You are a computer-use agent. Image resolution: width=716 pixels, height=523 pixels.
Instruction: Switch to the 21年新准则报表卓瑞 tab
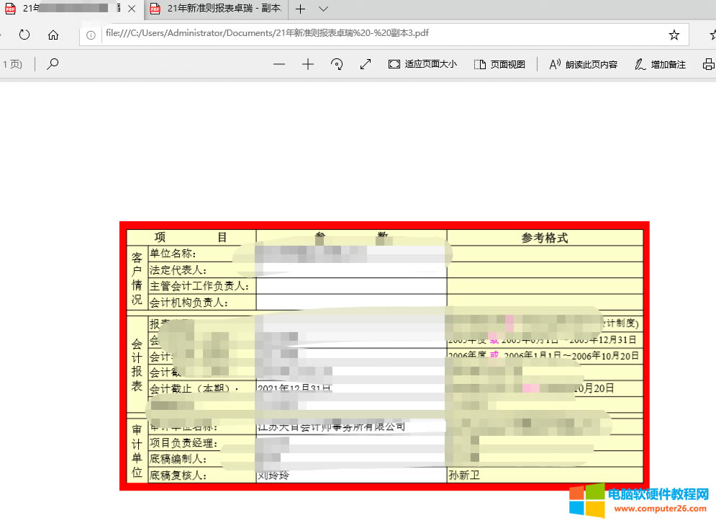click(214, 9)
